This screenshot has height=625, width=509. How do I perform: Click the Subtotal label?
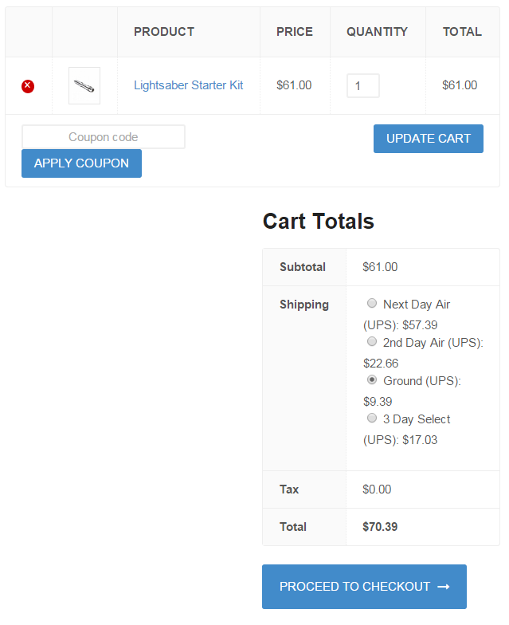pyautogui.click(x=303, y=267)
